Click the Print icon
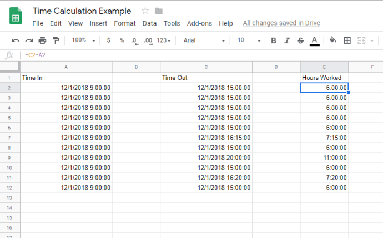Viewport: 383px width, 238px height. (x=42, y=40)
